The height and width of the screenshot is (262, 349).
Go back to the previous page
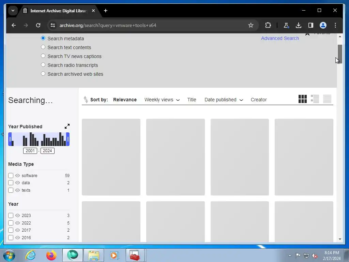[x=14, y=25]
